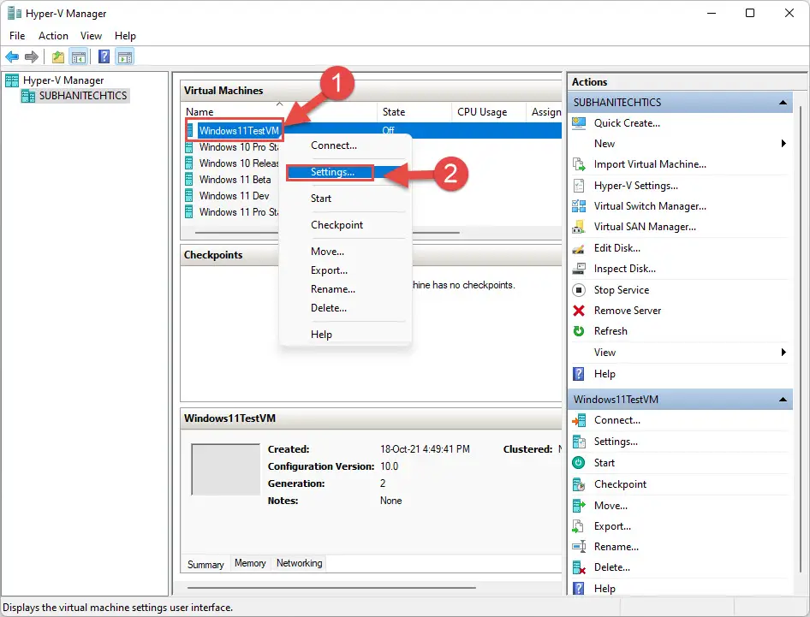Click the Virtual SAN Manager icon

coord(579,227)
